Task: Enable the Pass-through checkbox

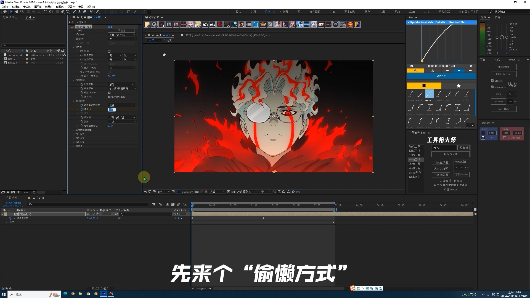Action: click(505, 138)
